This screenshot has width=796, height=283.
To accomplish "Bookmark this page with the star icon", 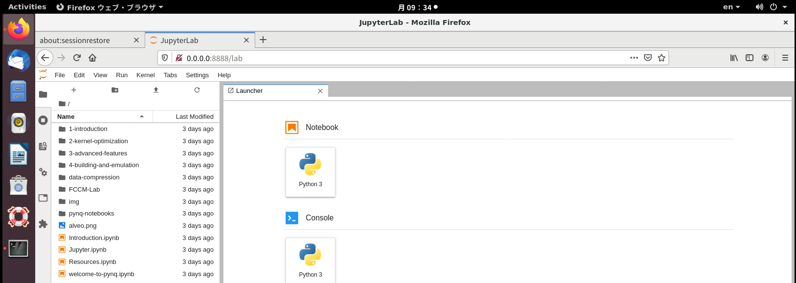I will pyautogui.click(x=662, y=58).
